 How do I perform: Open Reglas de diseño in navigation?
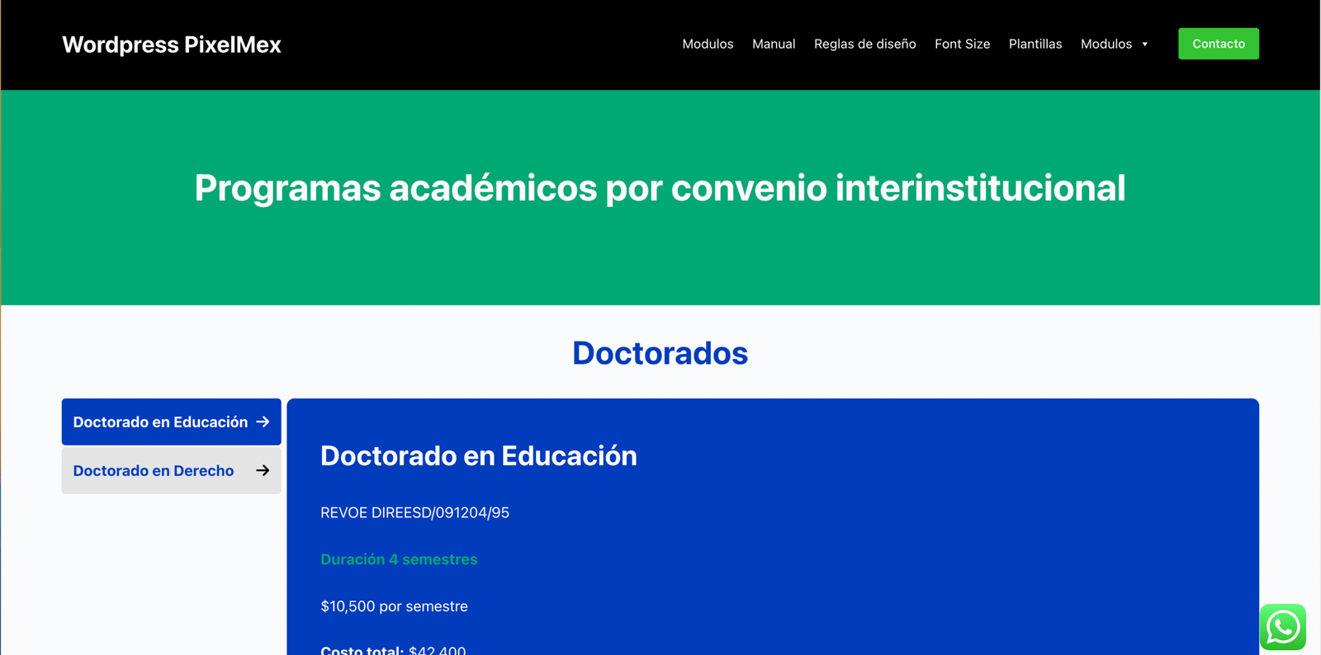point(864,44)
